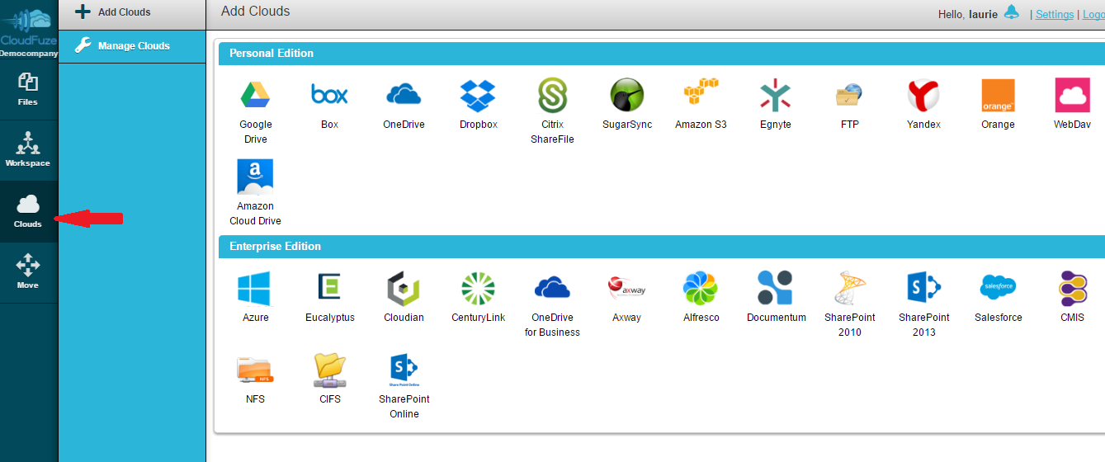The height and width of the screenshot is (462, 1105).
Task: Select Citrix ShareFile cloud
Action: point(552,96)
